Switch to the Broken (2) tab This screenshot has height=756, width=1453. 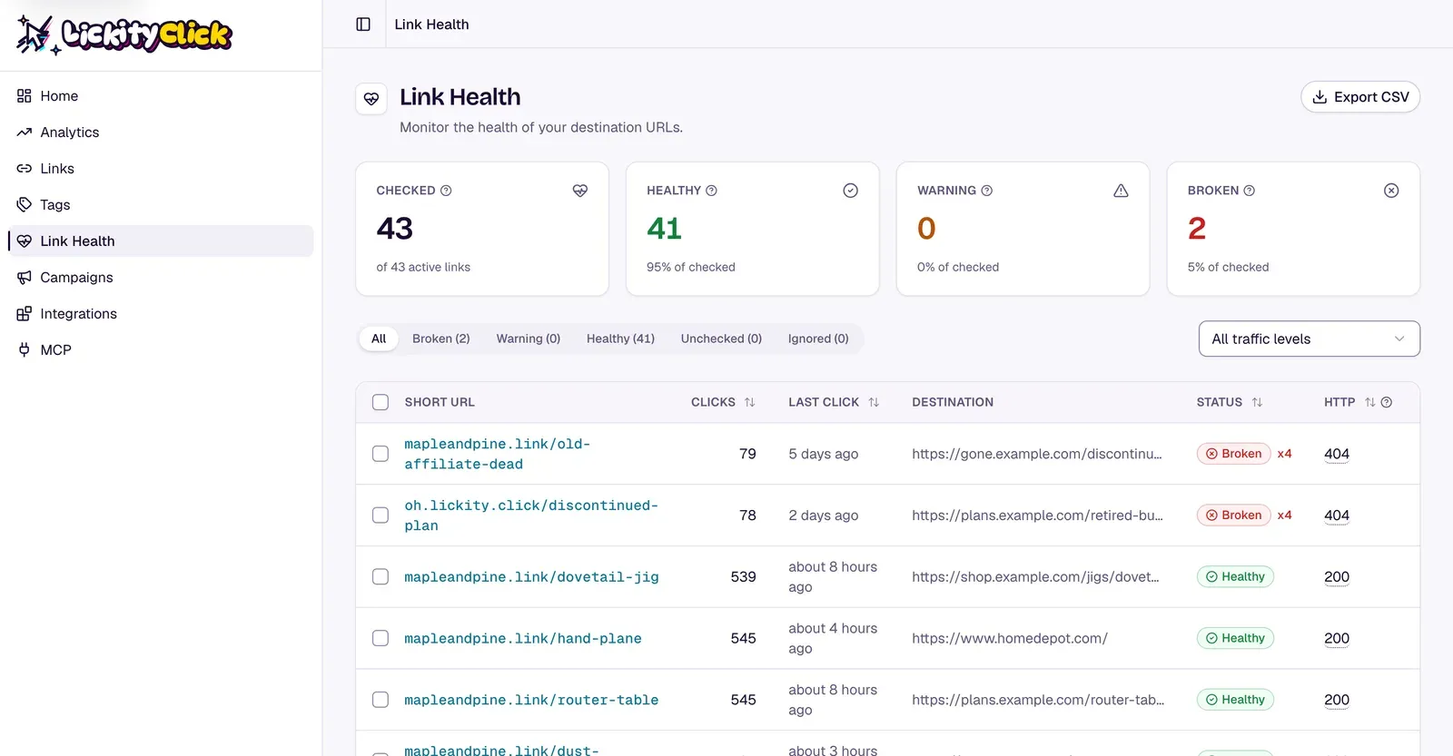441,339
